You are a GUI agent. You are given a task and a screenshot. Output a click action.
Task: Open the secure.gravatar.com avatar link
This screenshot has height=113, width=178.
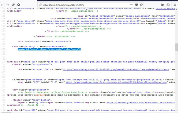point(141,103)
